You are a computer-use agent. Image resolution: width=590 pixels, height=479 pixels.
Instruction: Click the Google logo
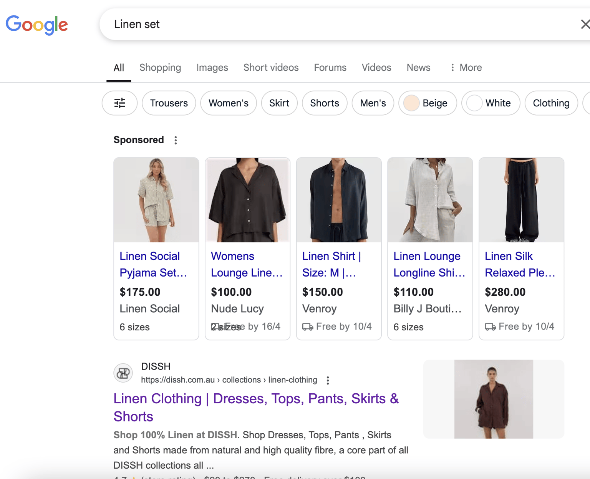(x=37, y=25)
